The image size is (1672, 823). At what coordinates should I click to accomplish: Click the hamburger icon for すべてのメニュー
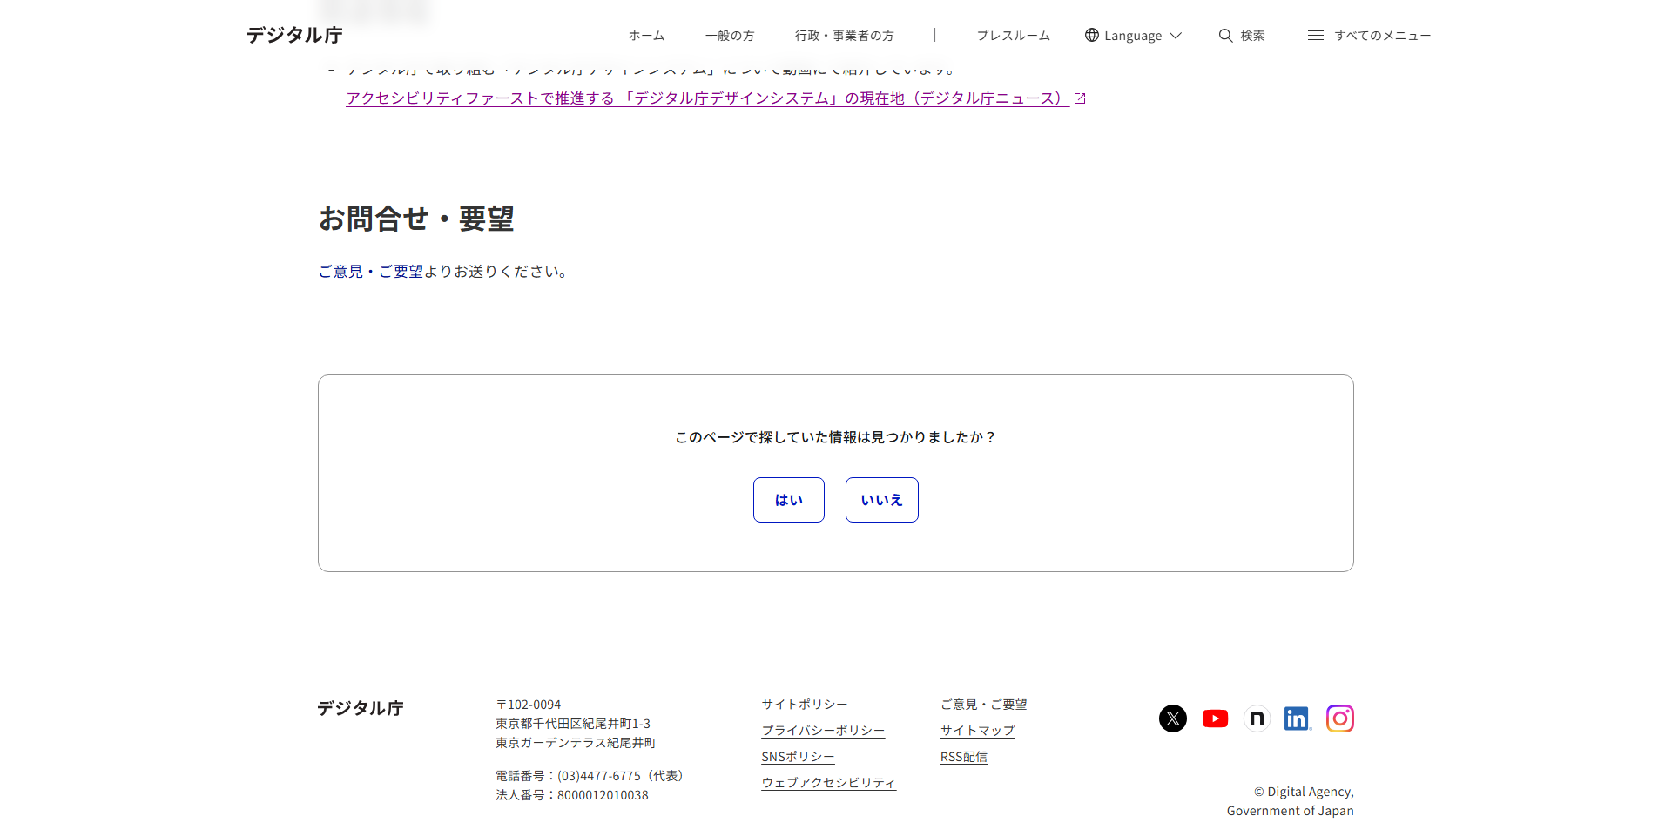1316,35
